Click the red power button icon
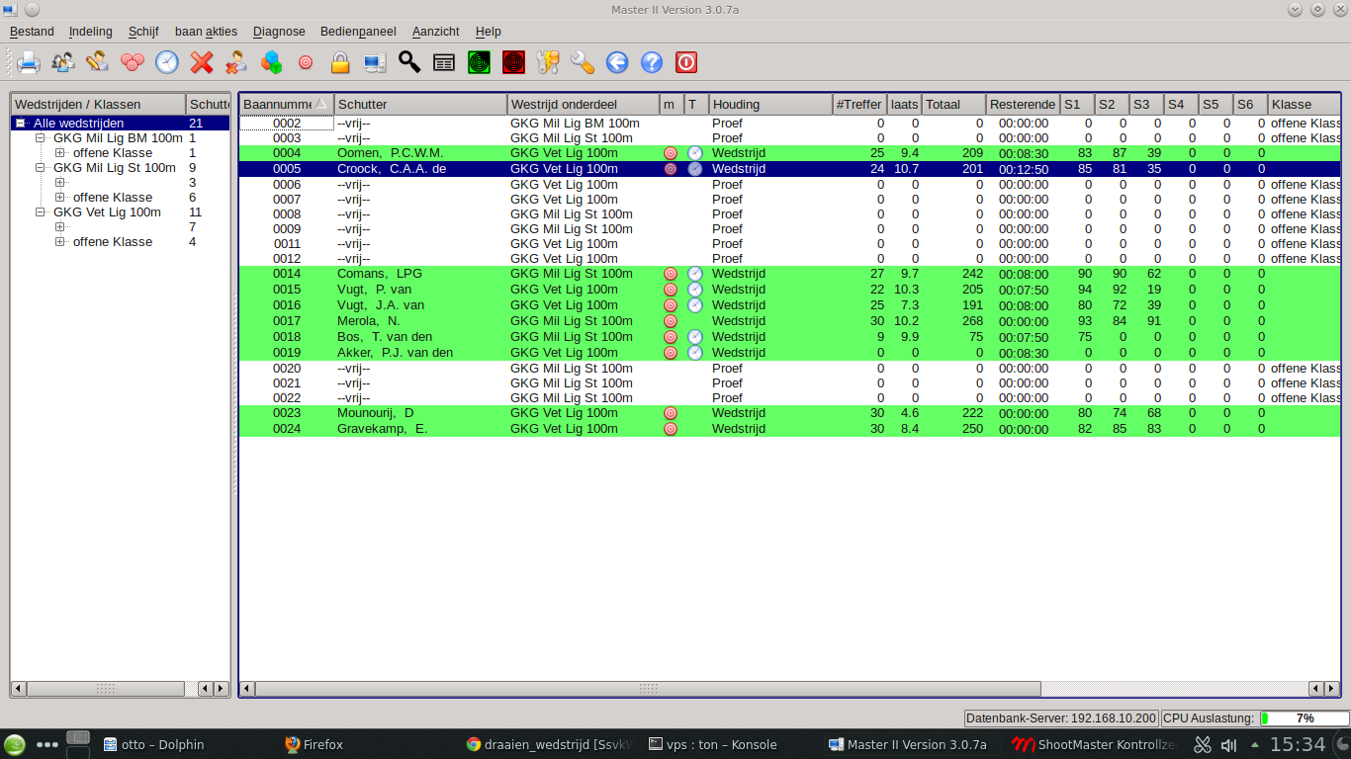 coord(686,62)
